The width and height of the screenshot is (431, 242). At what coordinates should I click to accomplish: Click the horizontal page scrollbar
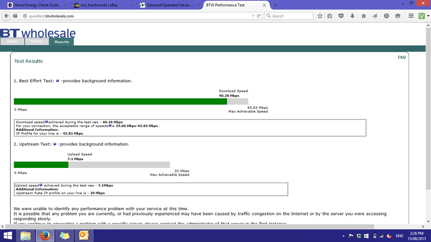tap(190, 226)
